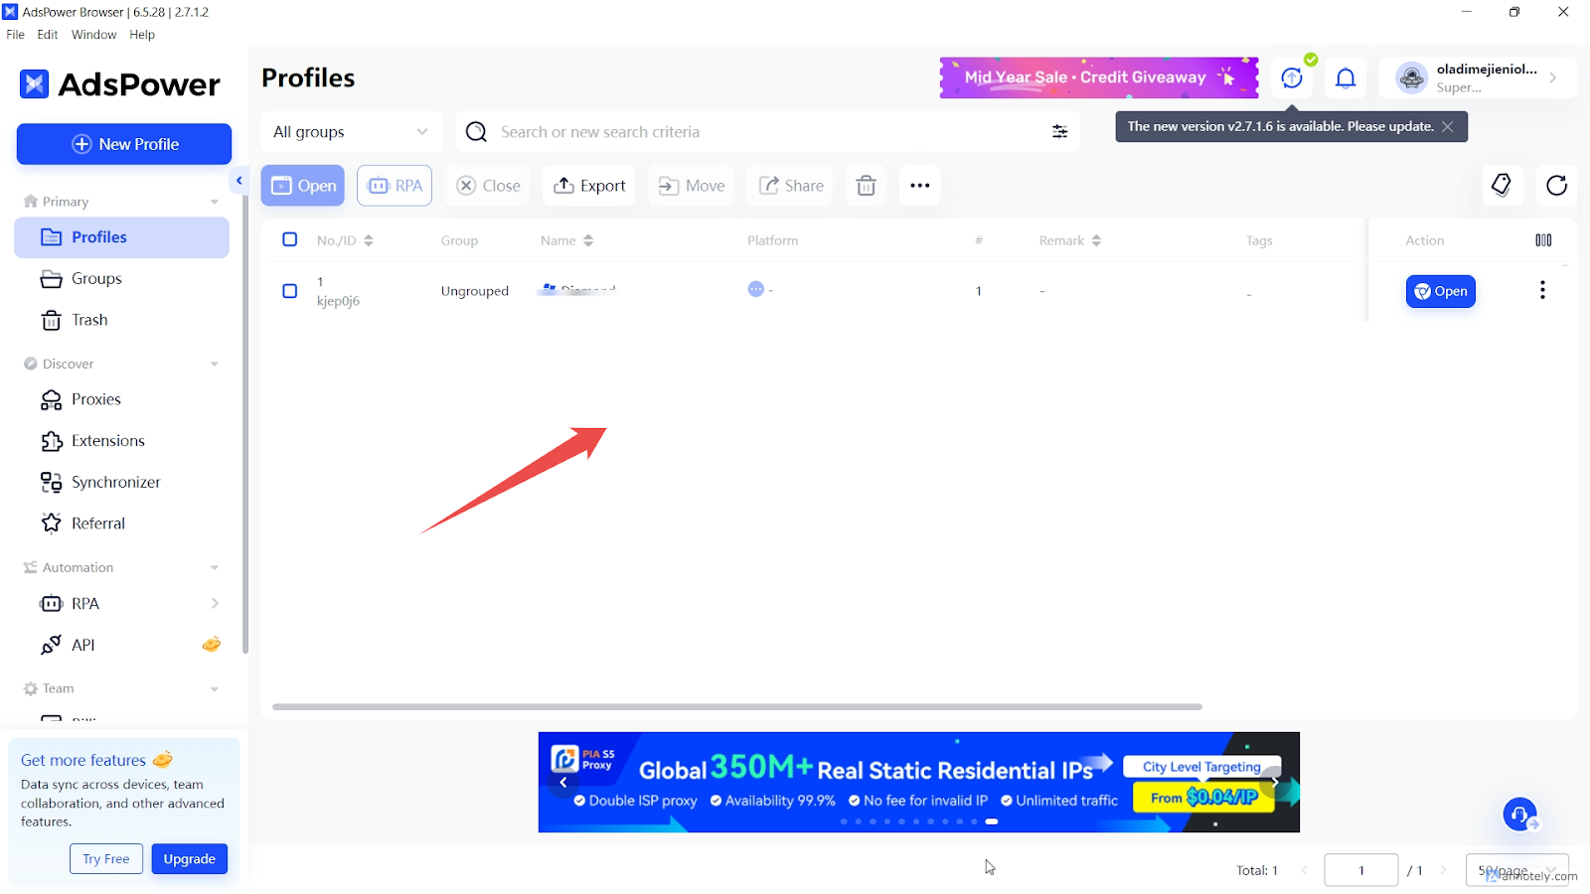Open column settings icon beside Action
Image resolution: width=1590 pixels, height=894 pixels.
pyautogui.click(x=1543, y=240)
